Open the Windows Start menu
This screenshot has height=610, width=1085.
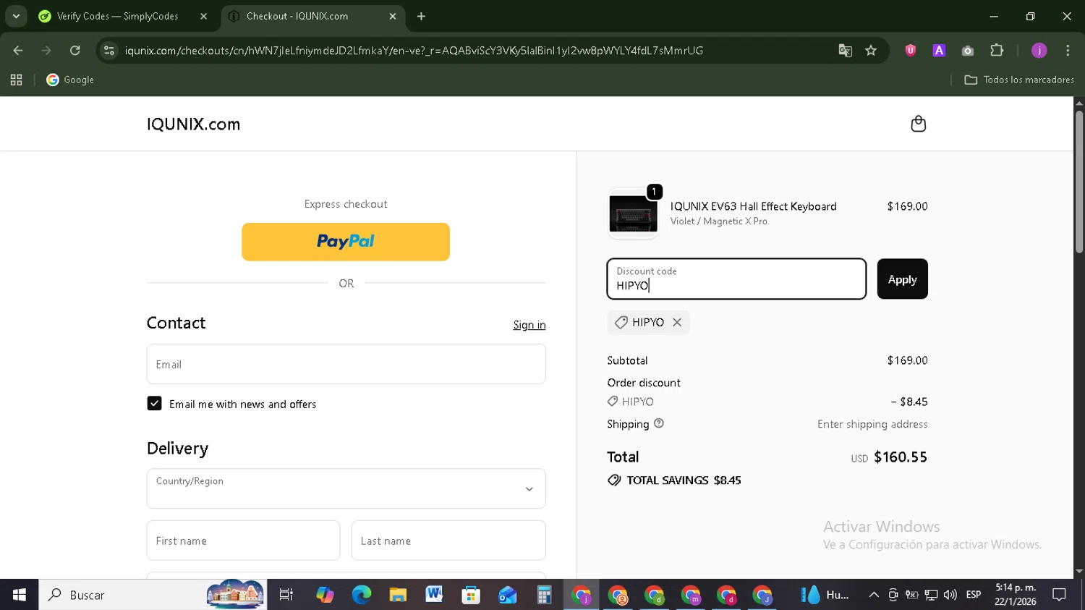click(19, 595)
